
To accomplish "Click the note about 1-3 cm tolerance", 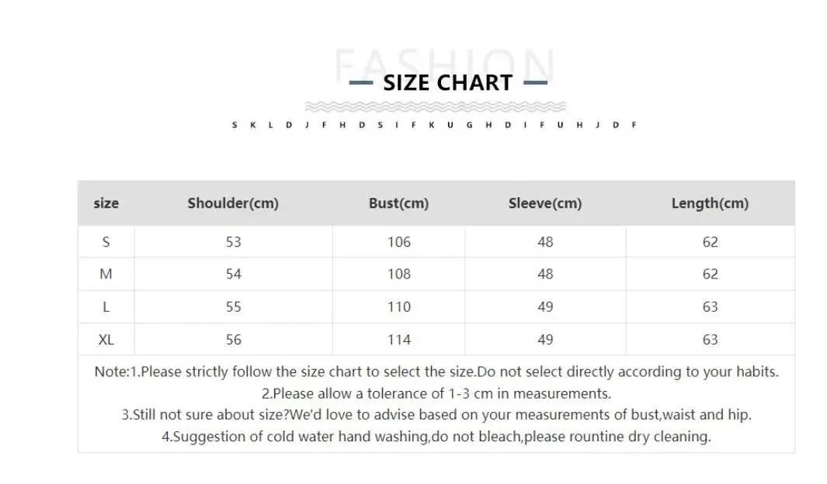I will (x=436, y=393).
